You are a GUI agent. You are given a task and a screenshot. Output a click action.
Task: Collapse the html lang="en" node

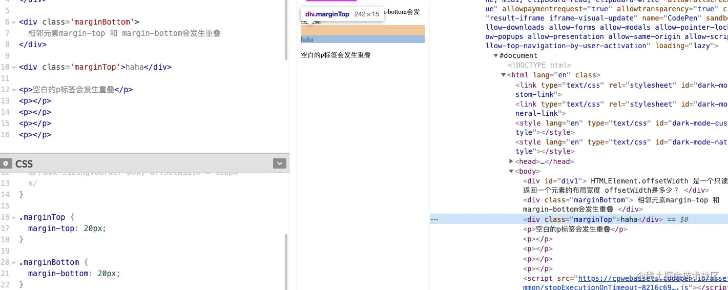pyautogui.click(x=504, y=75)
